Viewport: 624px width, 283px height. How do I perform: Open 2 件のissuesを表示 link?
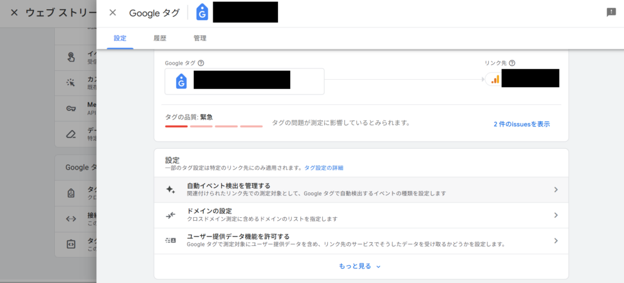coord(522,124)
